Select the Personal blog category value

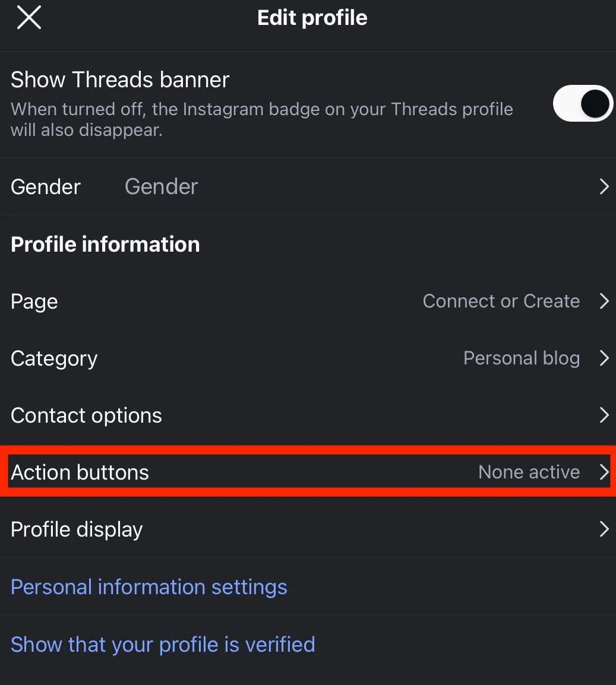point(521,358)
